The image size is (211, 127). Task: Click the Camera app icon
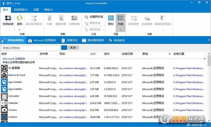click(4, 110)
